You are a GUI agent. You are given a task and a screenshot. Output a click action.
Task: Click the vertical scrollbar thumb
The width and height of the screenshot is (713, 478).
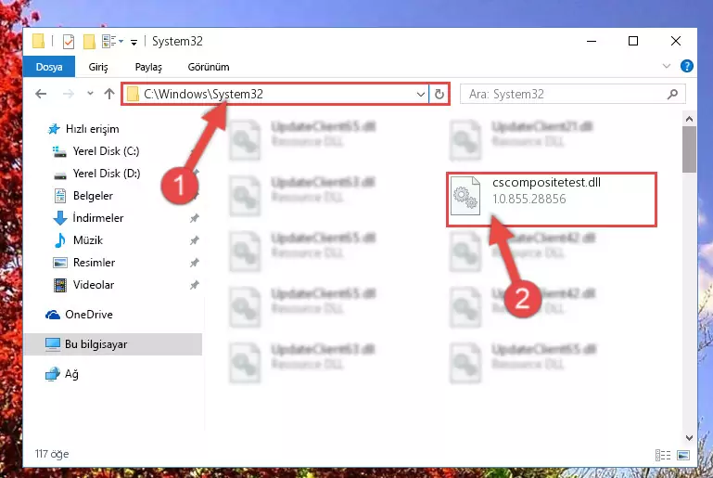pyautogui.click(x=689, y=149)
